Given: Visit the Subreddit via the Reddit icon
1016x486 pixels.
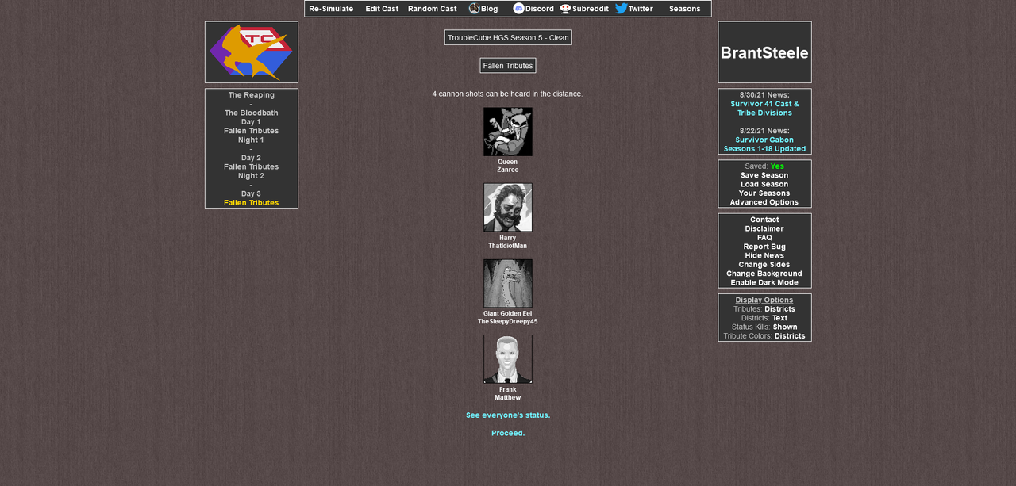Looking at the screenshot, I should (x=565, y=9).
